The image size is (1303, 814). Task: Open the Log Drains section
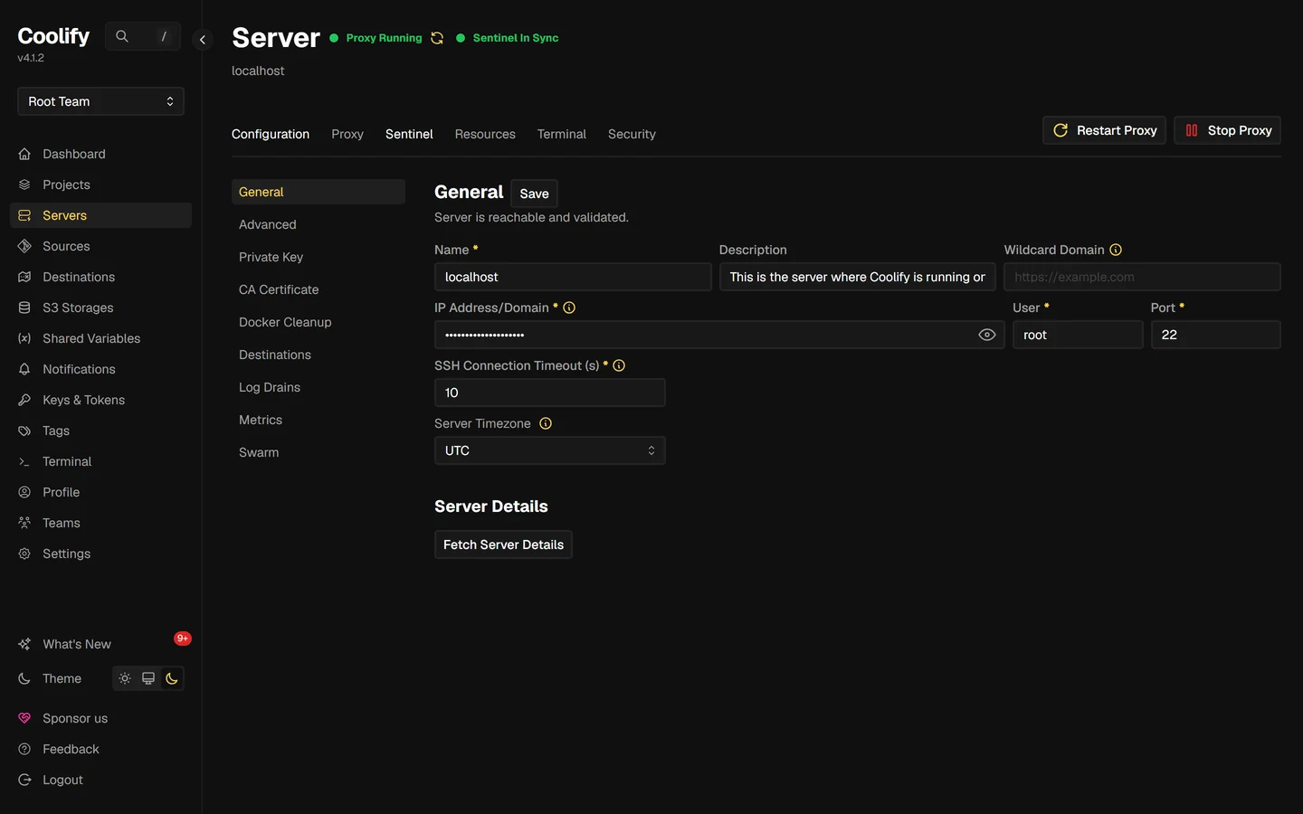[x=319, y=387]
